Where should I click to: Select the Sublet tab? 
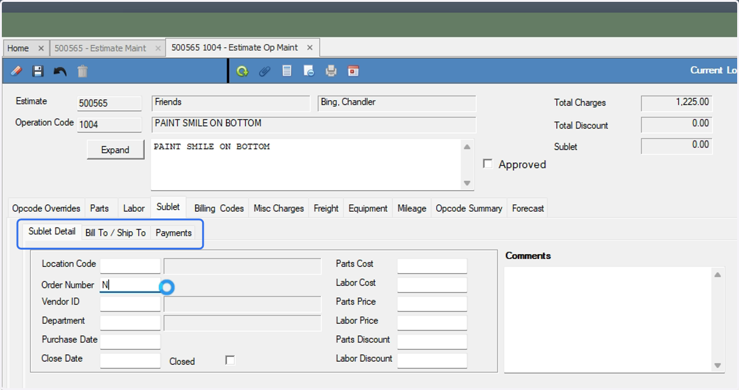coord(168,207)
